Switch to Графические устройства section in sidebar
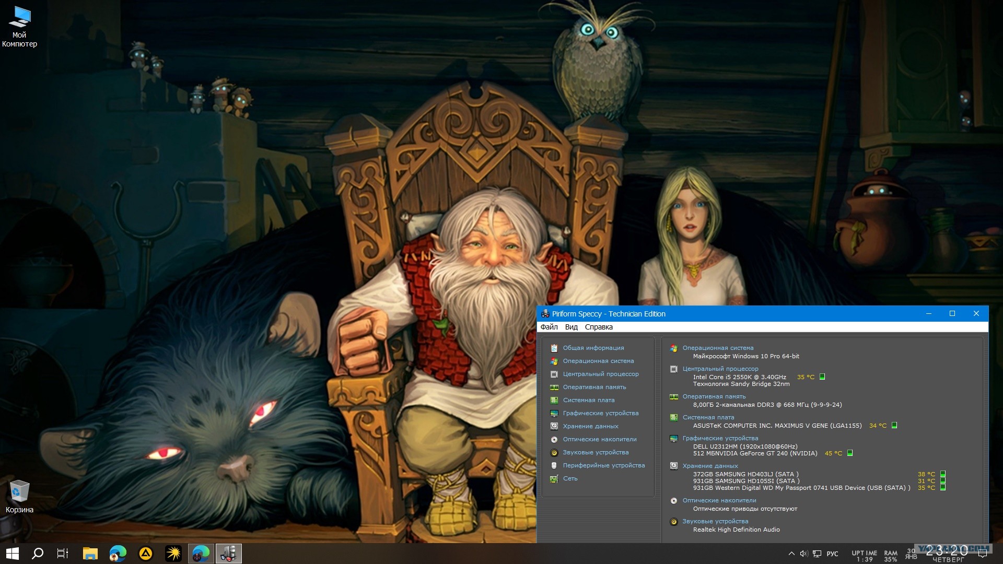Image resolution: width=1003 pixels, height=564 pixels. tap(601, 413)
